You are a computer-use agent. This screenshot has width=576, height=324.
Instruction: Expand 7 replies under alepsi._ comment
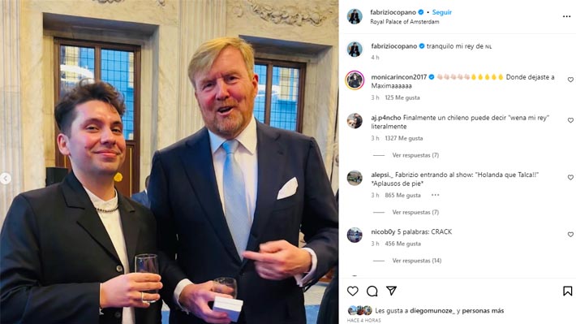tap(415, 212)
